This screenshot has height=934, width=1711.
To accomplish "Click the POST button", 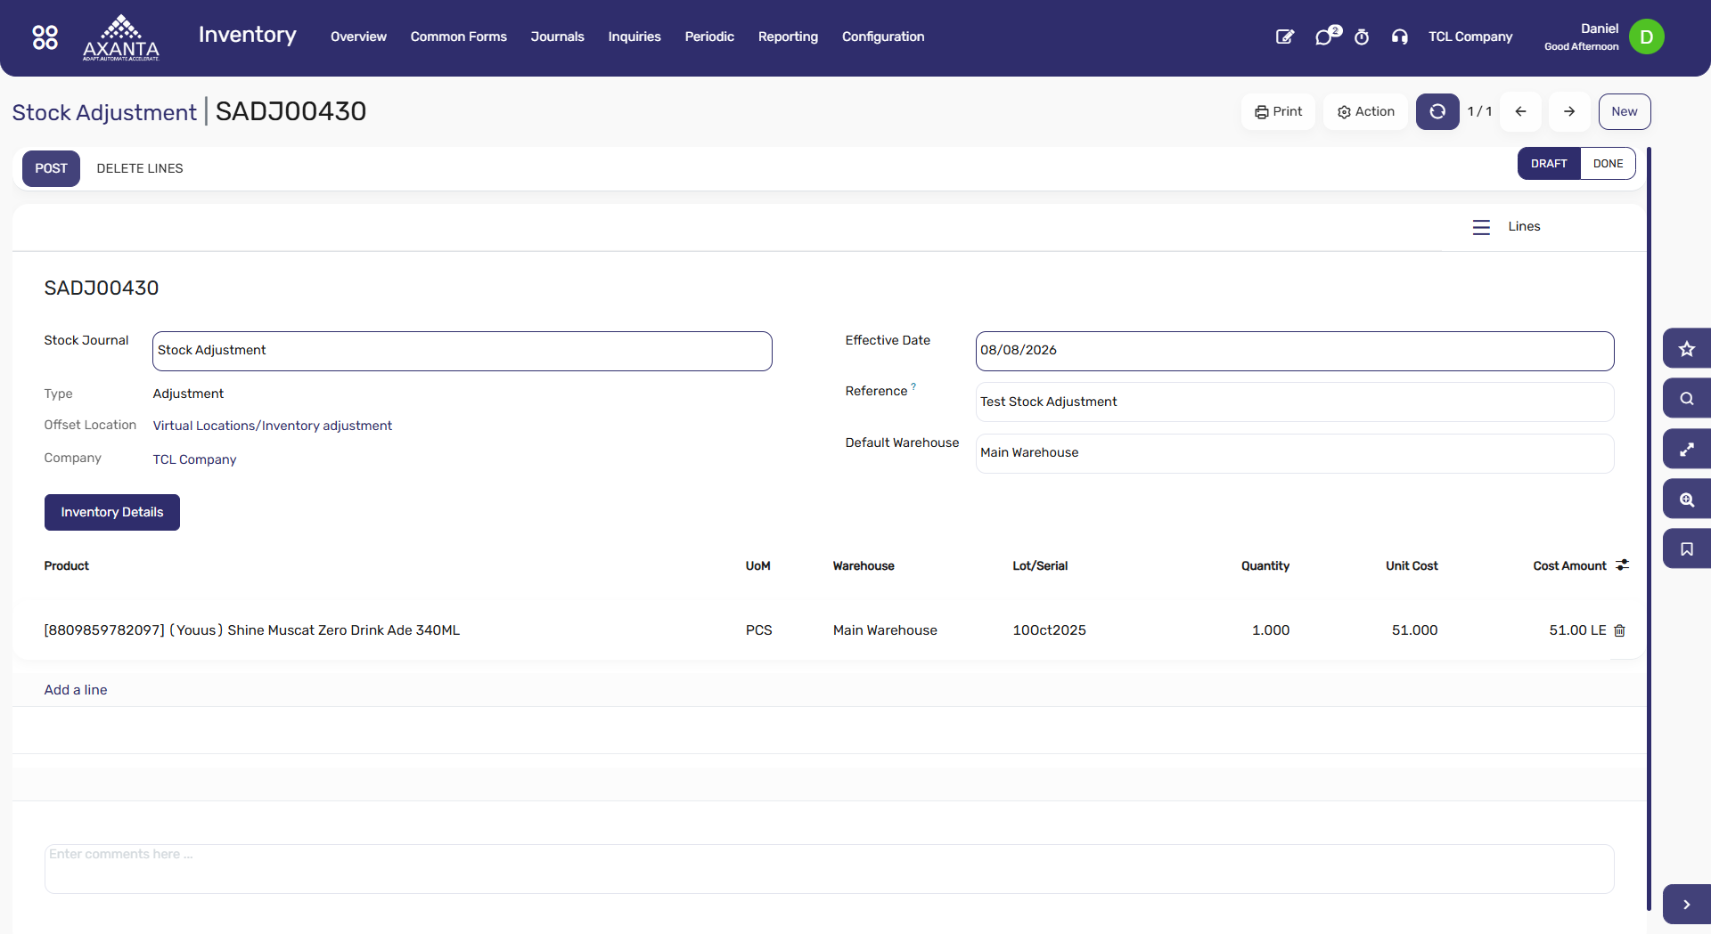I will (51, 168).
